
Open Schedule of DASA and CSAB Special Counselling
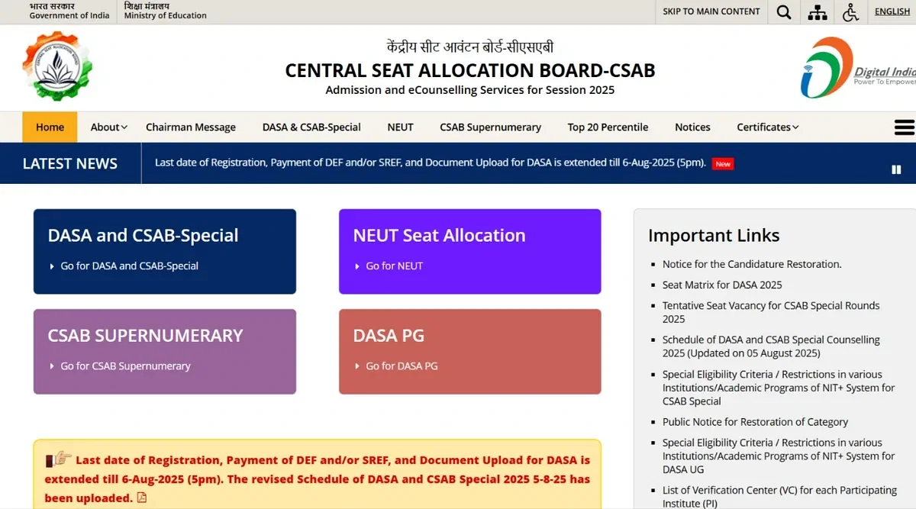point(771,346)
